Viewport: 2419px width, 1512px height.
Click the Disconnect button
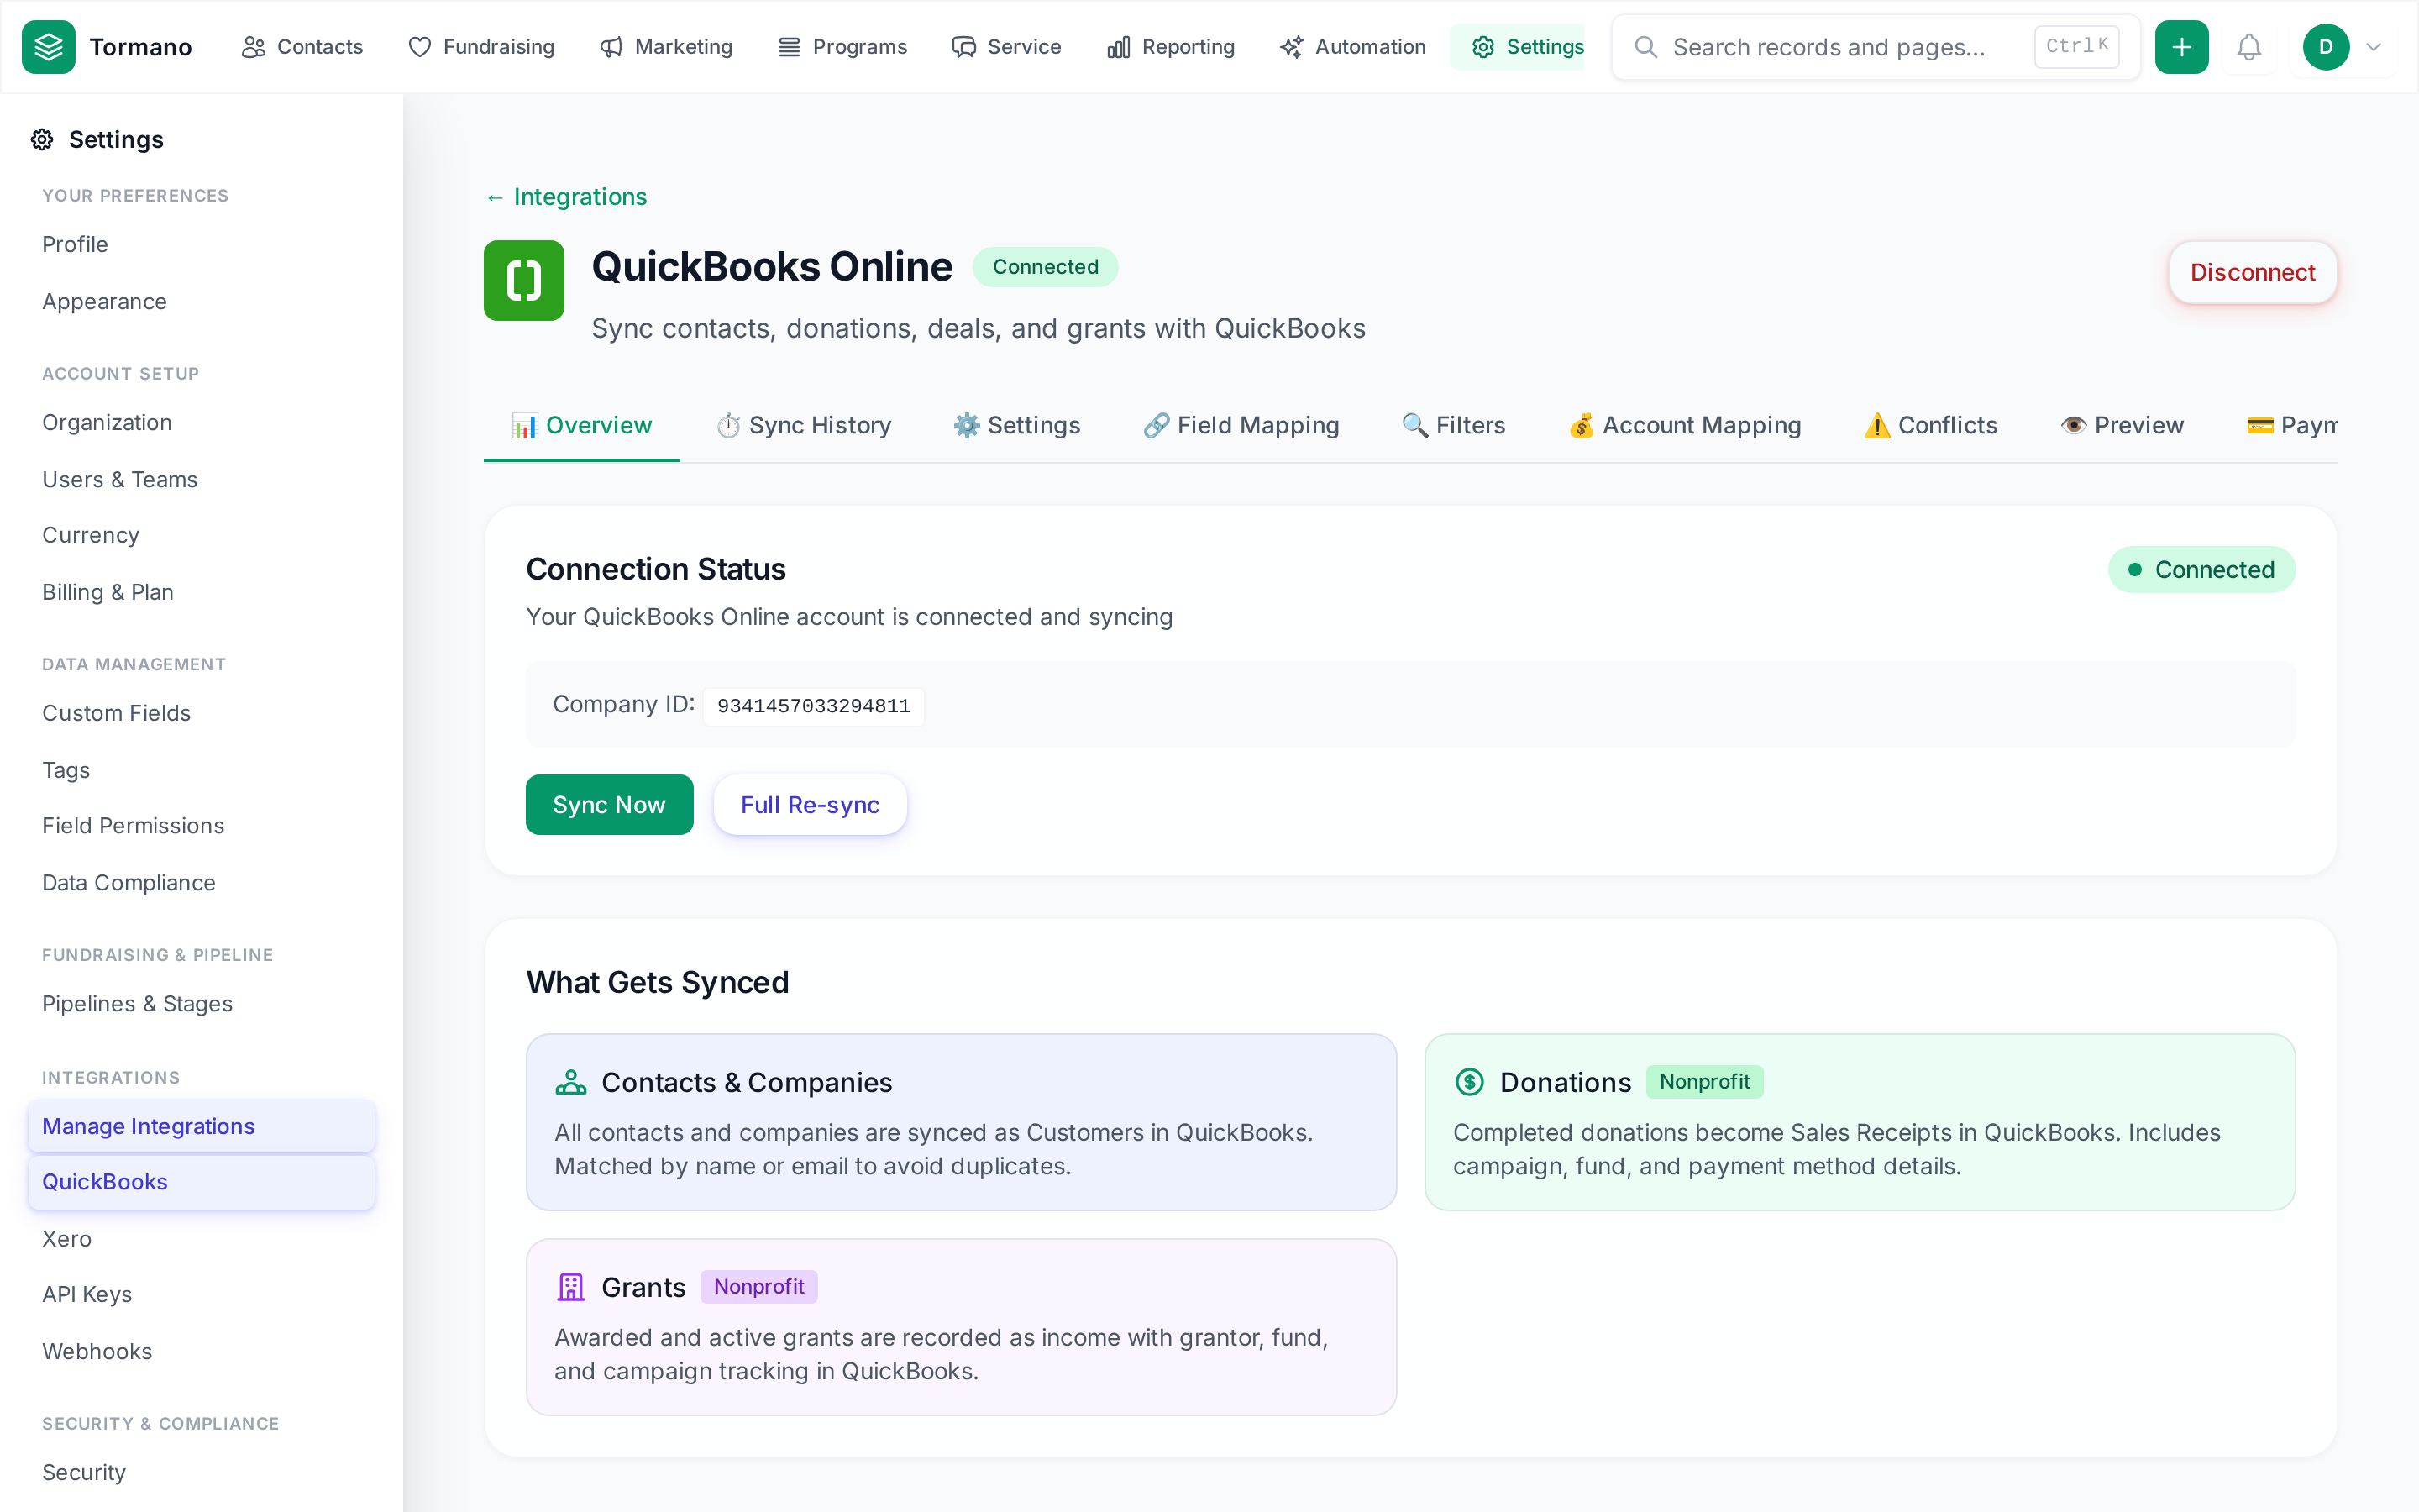[x=2252, y=272]
